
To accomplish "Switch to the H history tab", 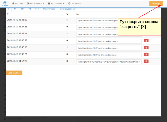I will tap(9, 9).
